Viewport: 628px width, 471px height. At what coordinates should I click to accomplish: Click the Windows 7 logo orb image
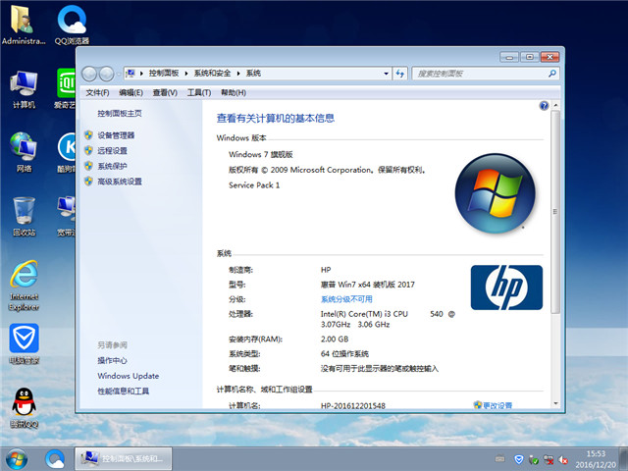(495, 193)
